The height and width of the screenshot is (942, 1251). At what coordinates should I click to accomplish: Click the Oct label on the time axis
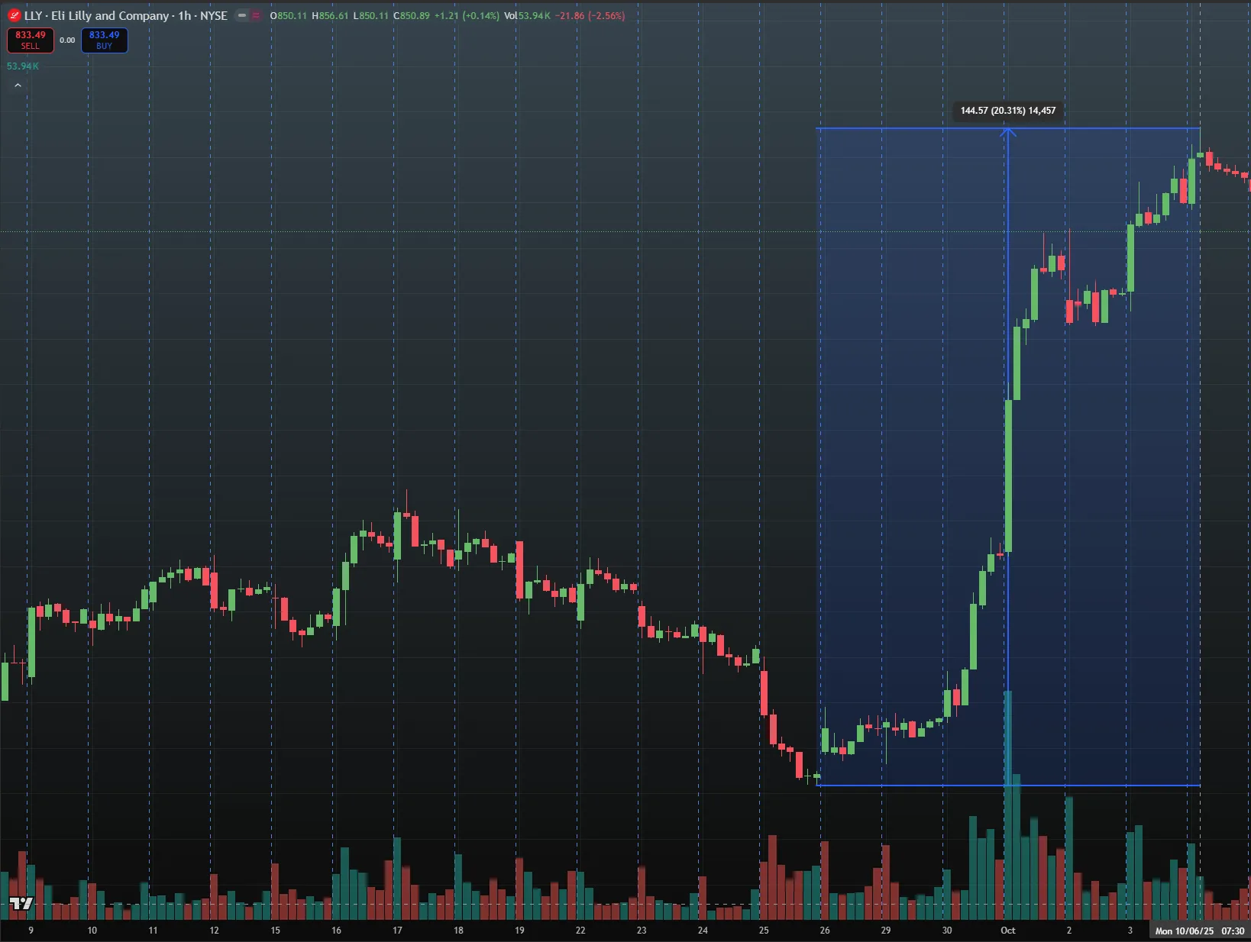point(1008,931)
